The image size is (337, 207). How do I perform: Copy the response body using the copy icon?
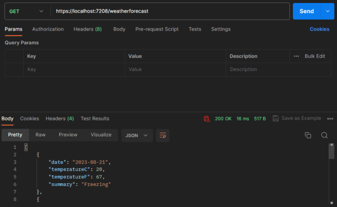(308, 135)
